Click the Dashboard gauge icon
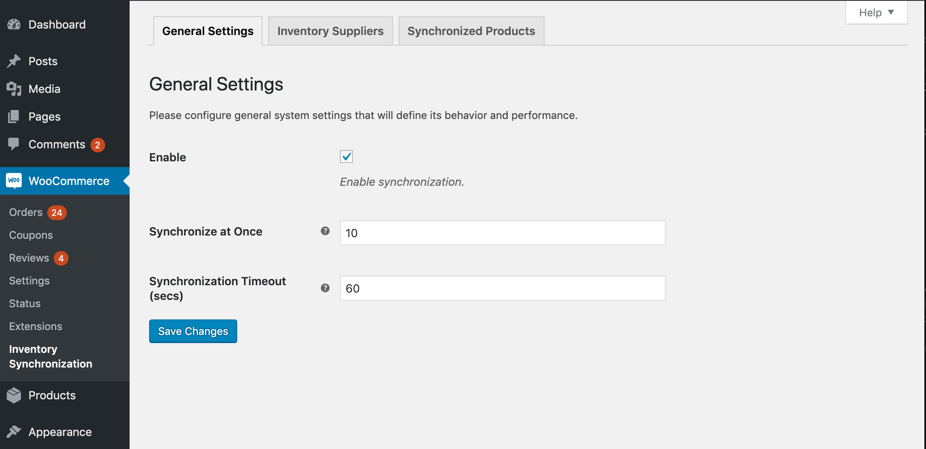 tap(14, 25)
